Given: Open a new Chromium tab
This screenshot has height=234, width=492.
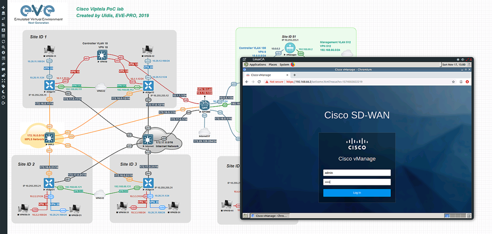Looking at the screenshot, I should [x=294, y=75].
